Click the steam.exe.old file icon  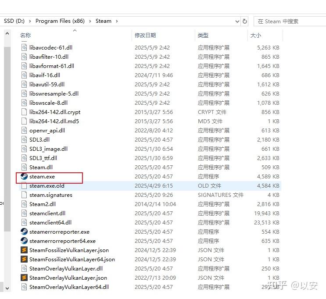click(x=24, y=186)
